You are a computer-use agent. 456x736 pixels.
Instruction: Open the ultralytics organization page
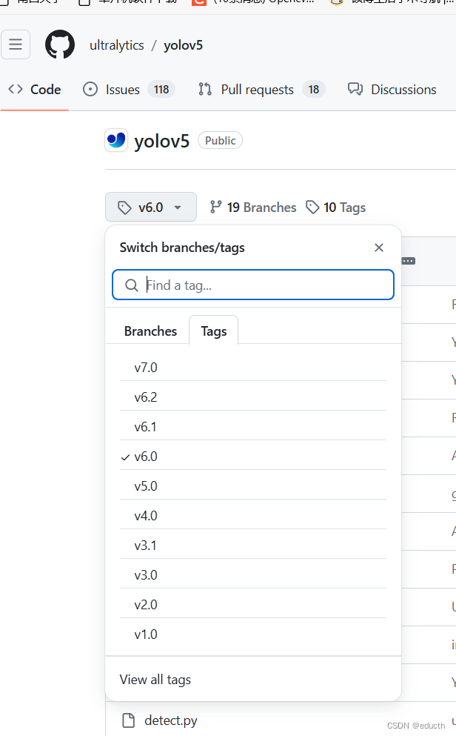click(116, 44)
